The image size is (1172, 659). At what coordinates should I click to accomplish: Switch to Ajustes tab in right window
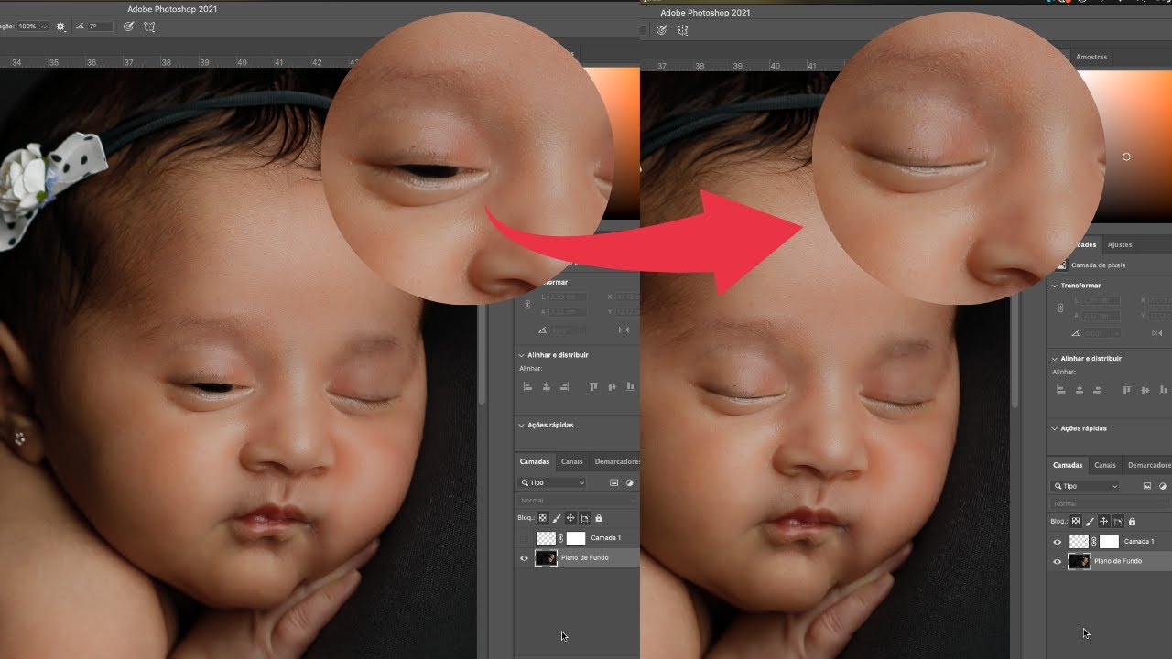pyautogui.click(x=1120, y=245)
